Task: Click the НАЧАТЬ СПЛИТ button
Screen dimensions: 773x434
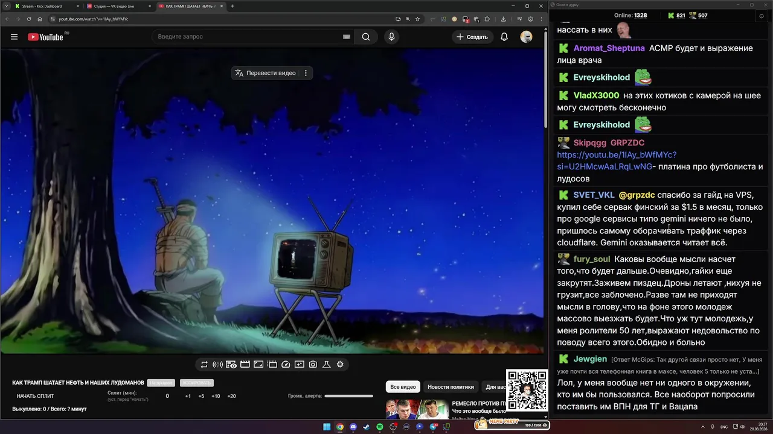Action: 35,396
